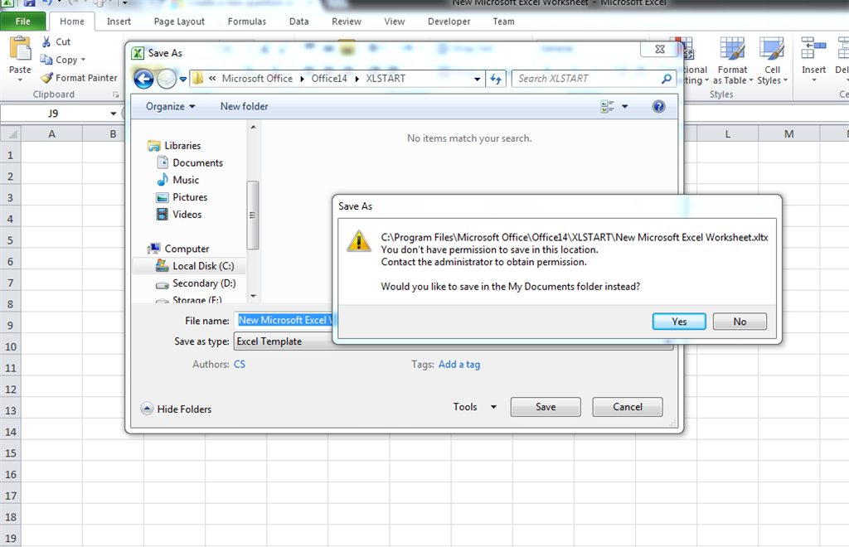Open the Formulas ribbon tab

(x=247, y=22)
